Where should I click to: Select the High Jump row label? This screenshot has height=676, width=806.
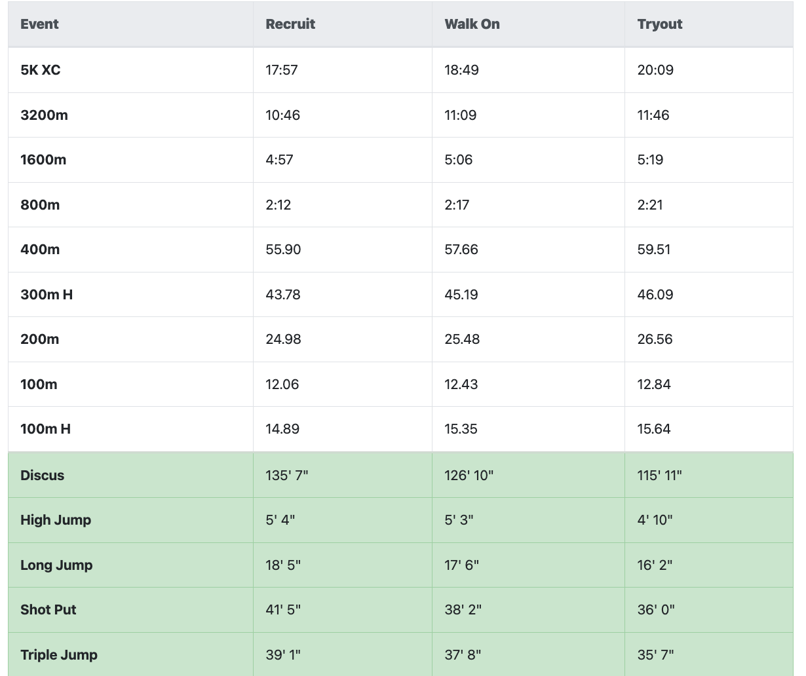(x=56, y=520)
